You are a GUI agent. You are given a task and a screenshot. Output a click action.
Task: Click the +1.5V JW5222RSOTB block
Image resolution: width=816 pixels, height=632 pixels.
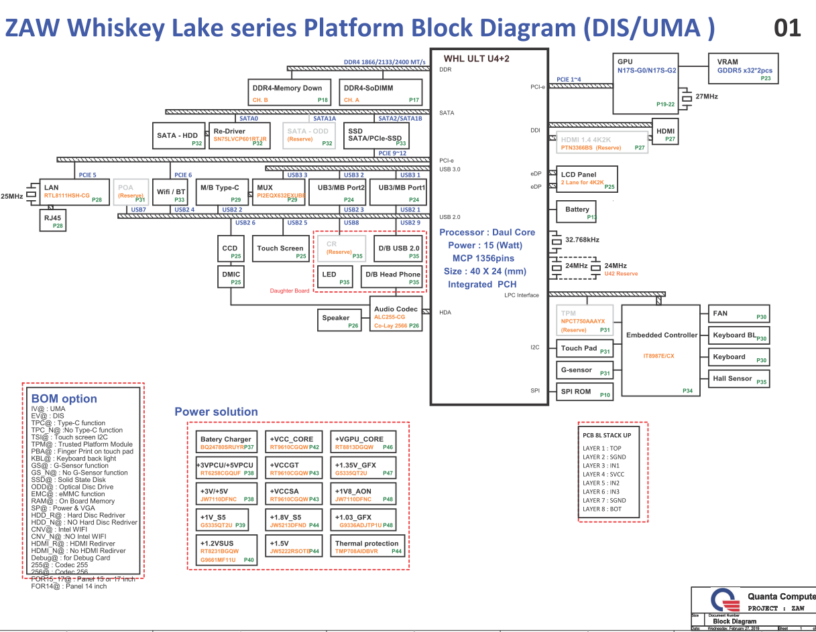click(x=294, y=547)
